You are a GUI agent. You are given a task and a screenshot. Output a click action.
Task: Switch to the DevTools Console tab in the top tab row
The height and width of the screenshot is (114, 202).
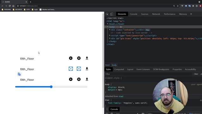pos(134,14)
